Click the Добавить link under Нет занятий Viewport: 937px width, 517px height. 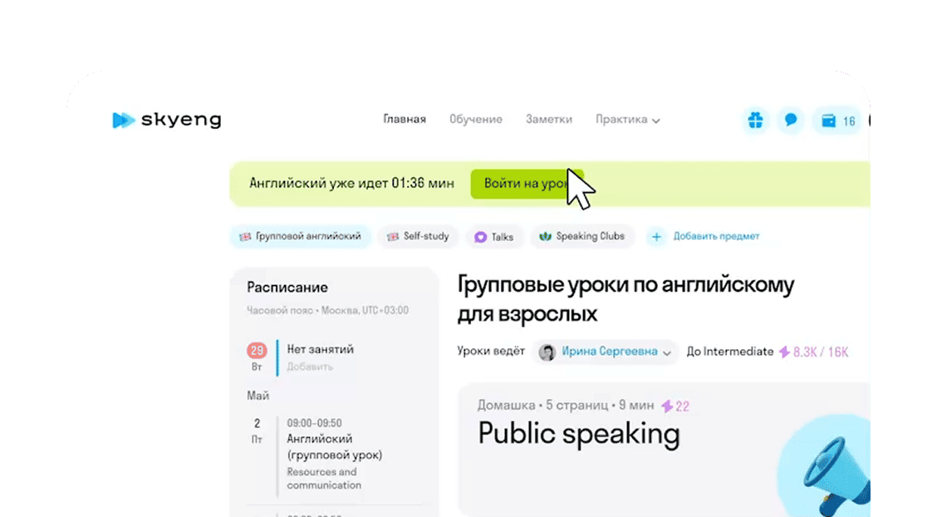click(310, 367)
